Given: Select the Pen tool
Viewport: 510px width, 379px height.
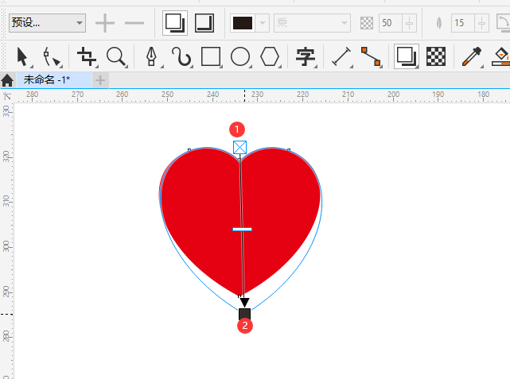Looking at the screenshot, I should (x=151, y=57).
